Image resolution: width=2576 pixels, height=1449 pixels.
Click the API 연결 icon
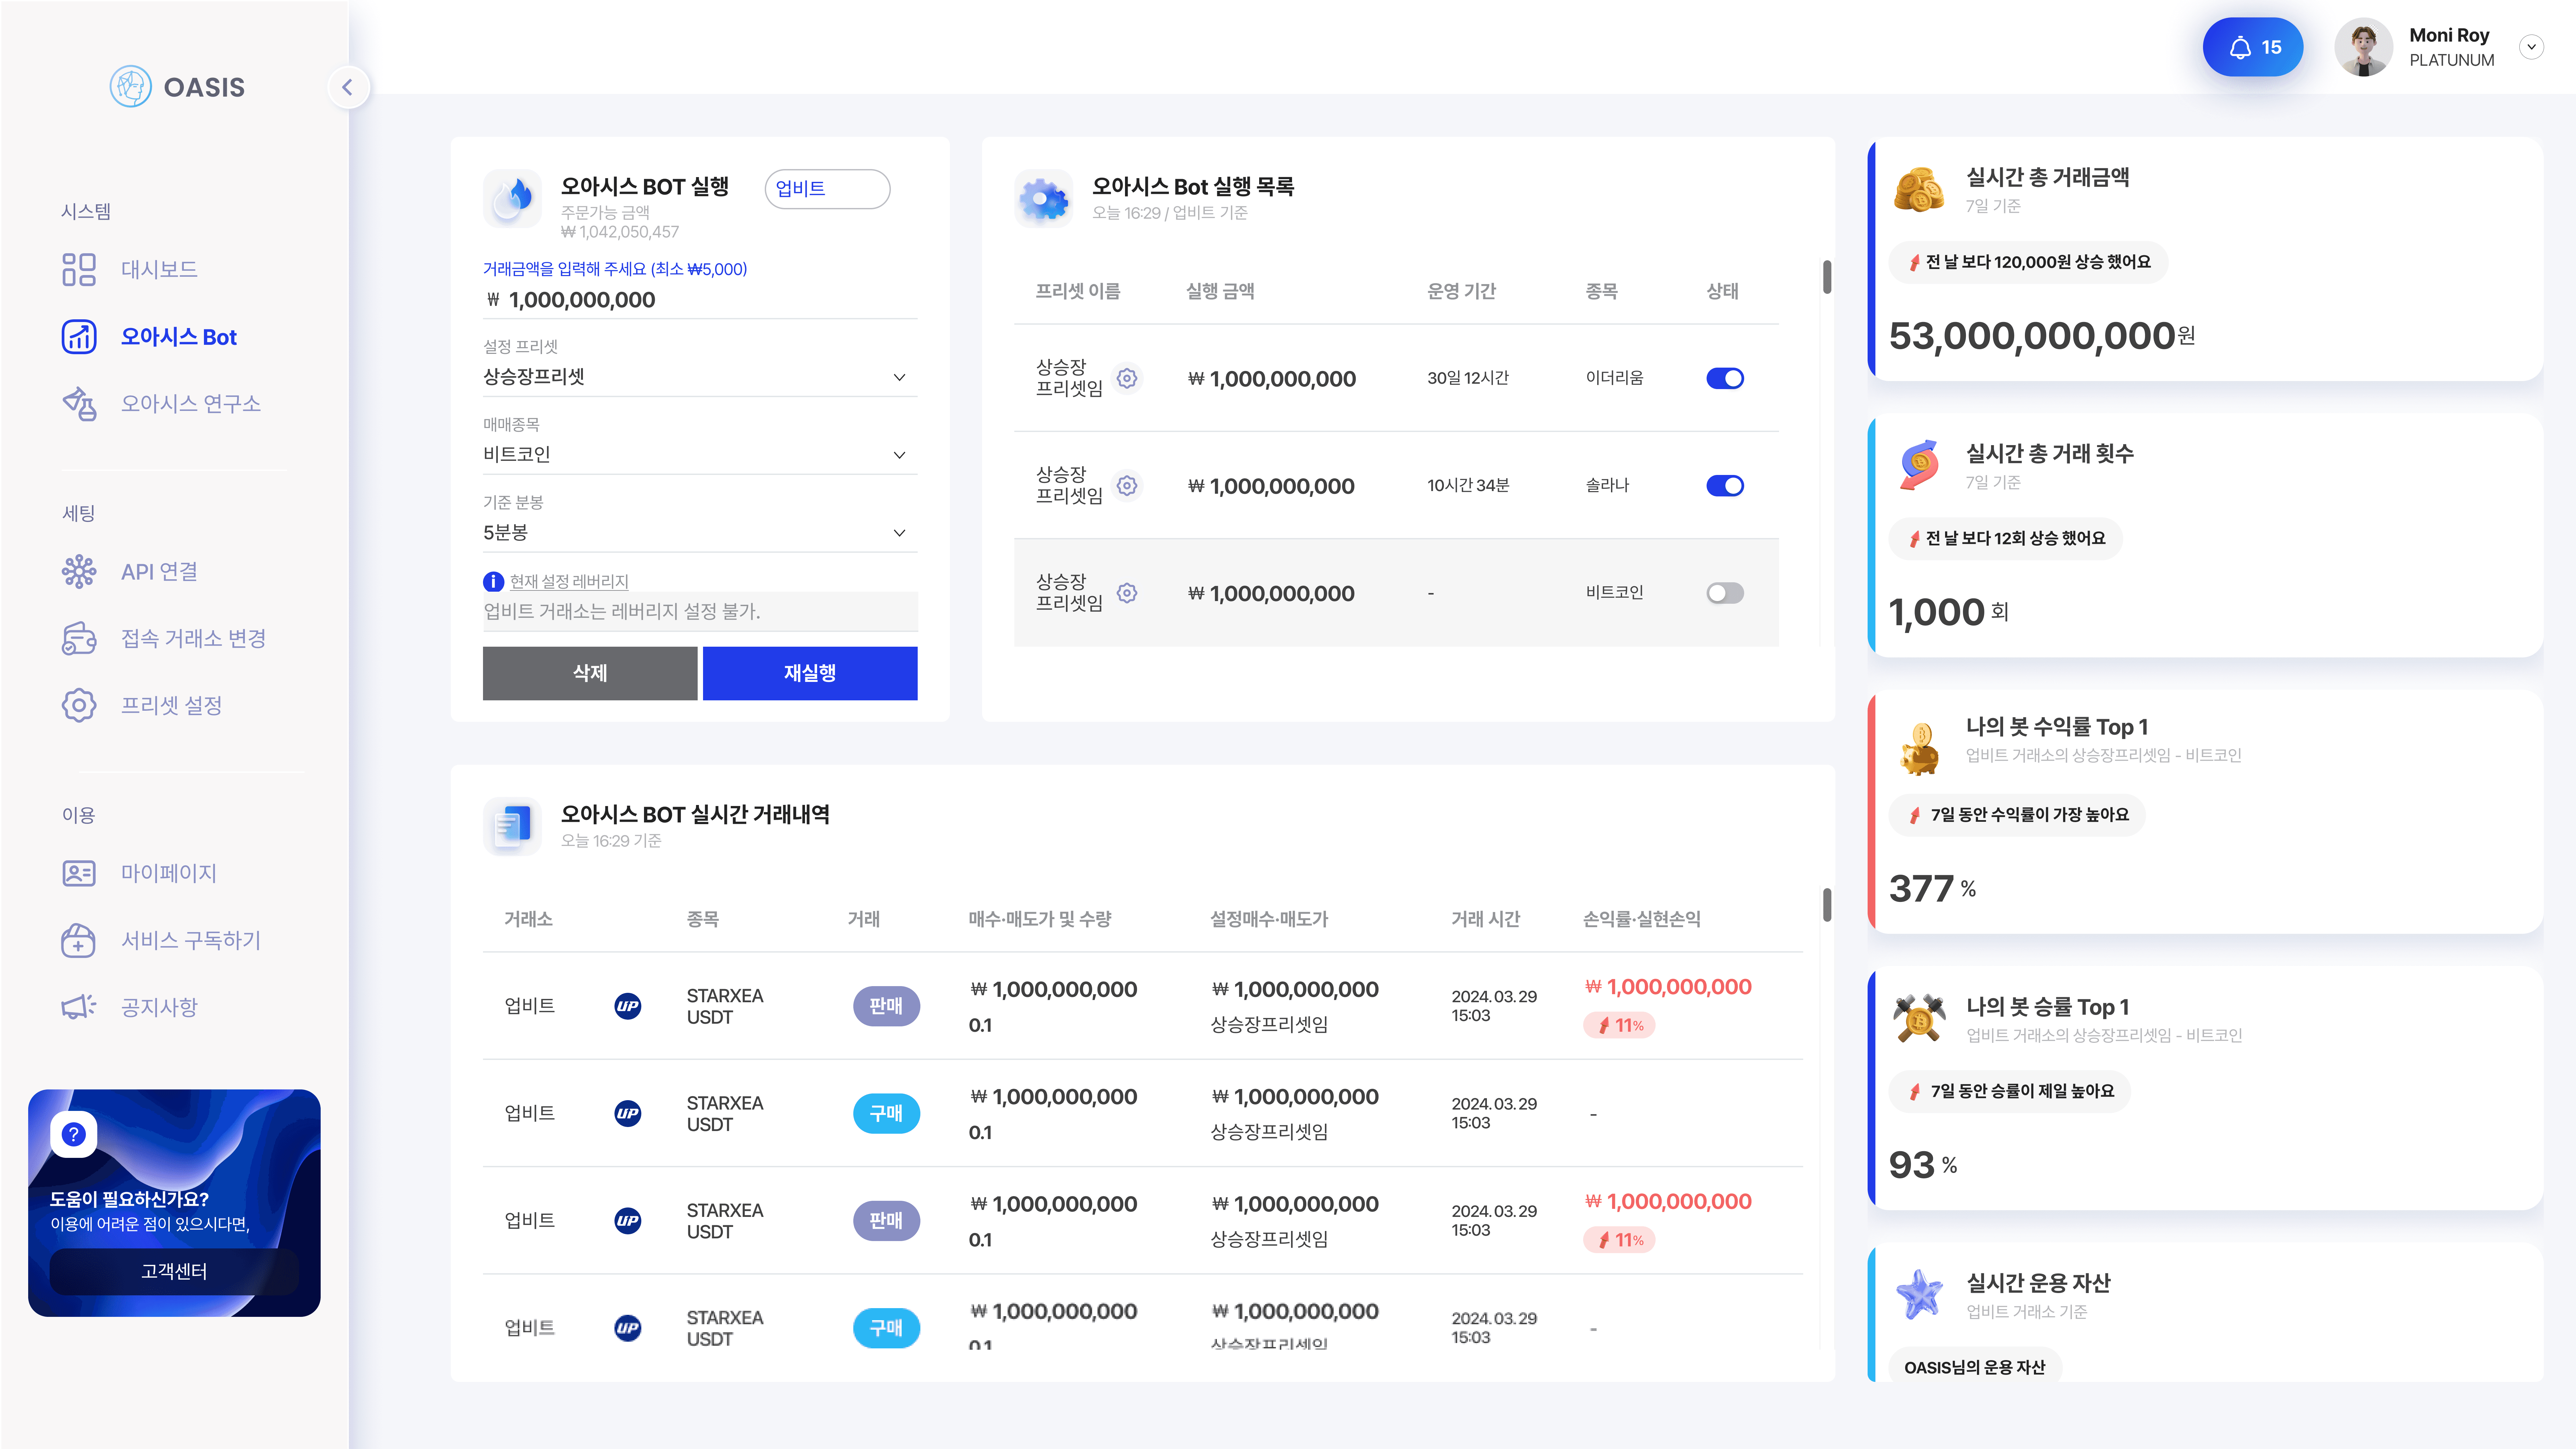[79, 571]
